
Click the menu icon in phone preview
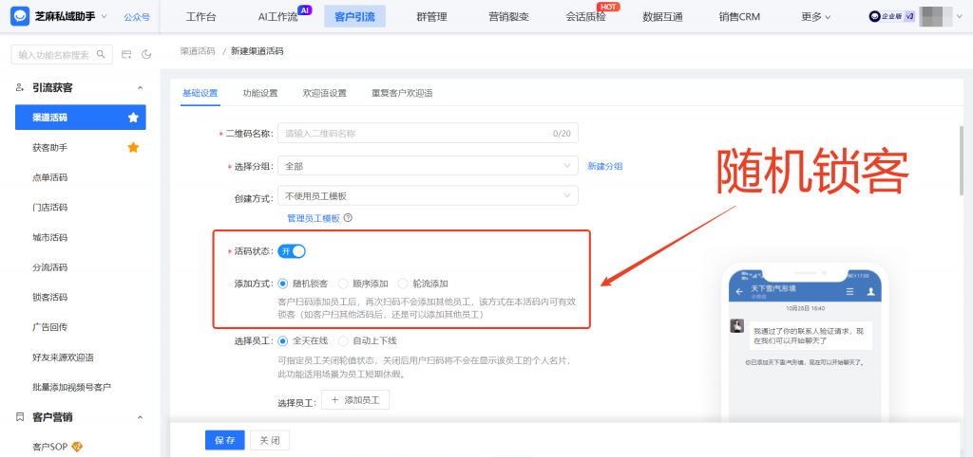tap(849, 291)
